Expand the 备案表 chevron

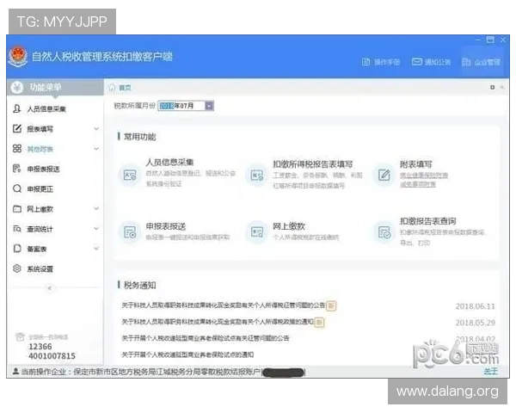tap(96, 249)
